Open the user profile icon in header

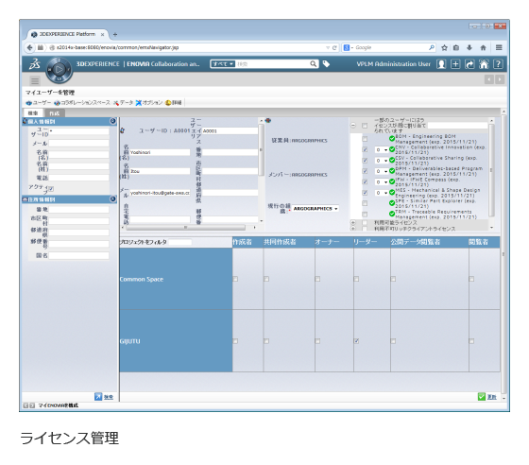(441, 63)
